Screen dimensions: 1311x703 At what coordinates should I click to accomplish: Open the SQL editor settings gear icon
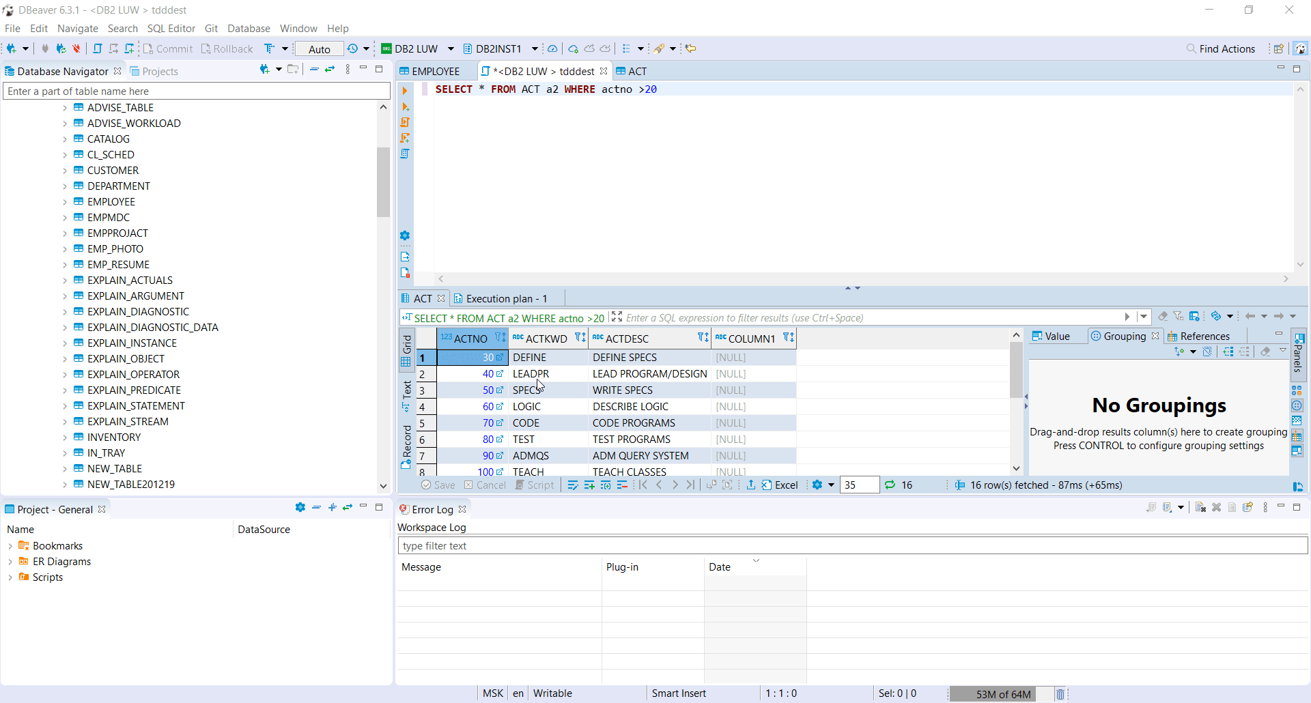coord(405,235)
